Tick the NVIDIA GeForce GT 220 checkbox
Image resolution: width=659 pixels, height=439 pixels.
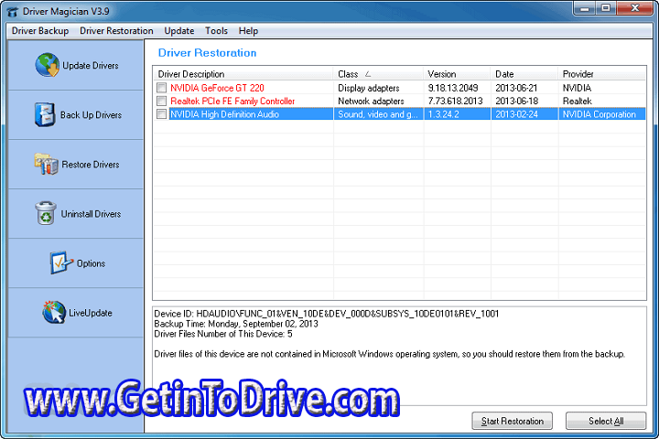coord(161,88)
